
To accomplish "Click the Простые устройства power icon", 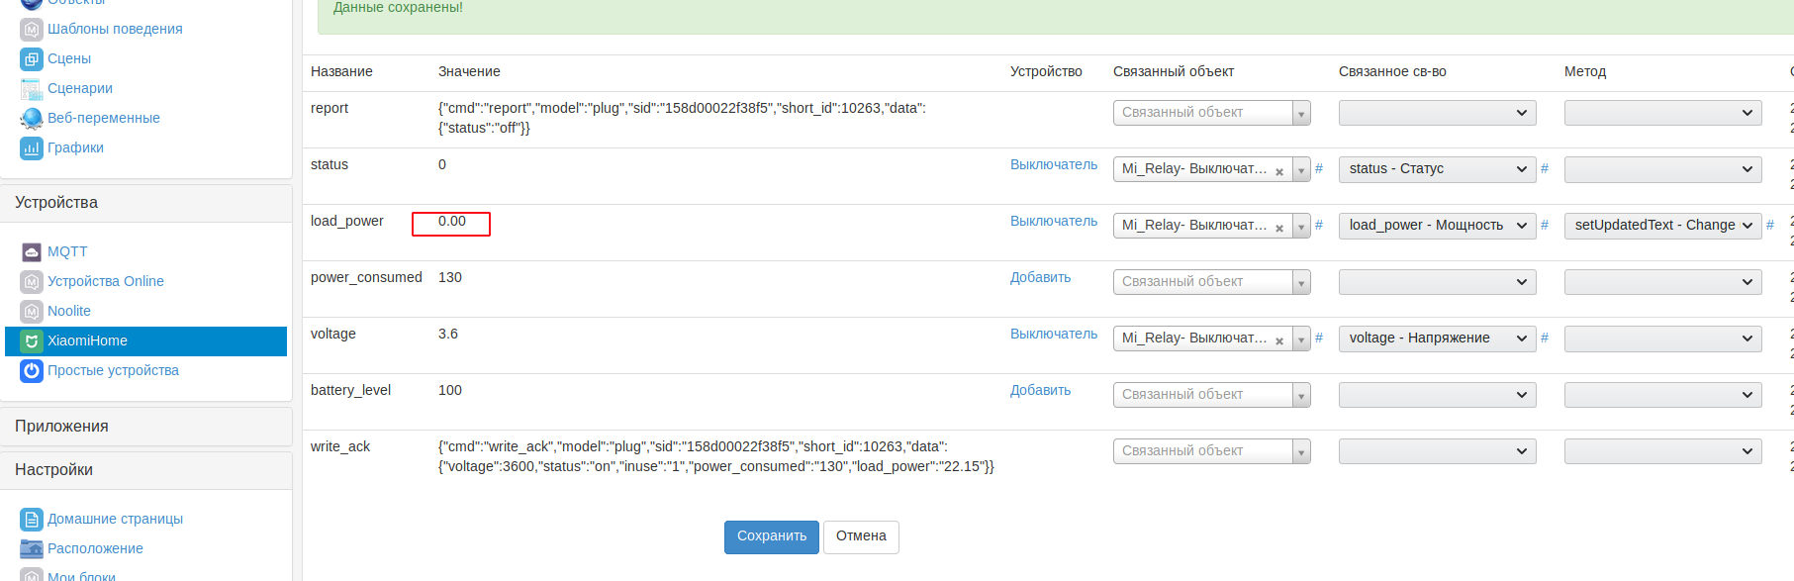I will pyautogui.click(x=32, y=371).
